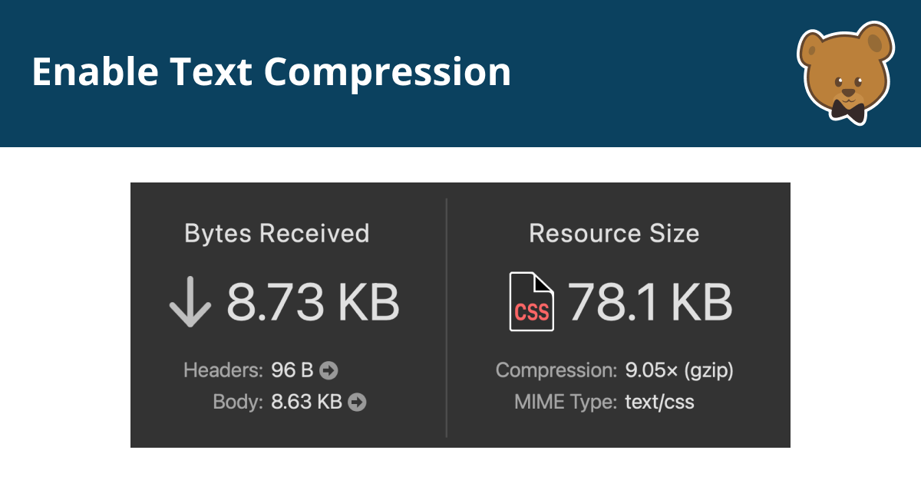Click the Bytes Received heading
This screenshot has width=921, height=483.
[x=277, y=233]
